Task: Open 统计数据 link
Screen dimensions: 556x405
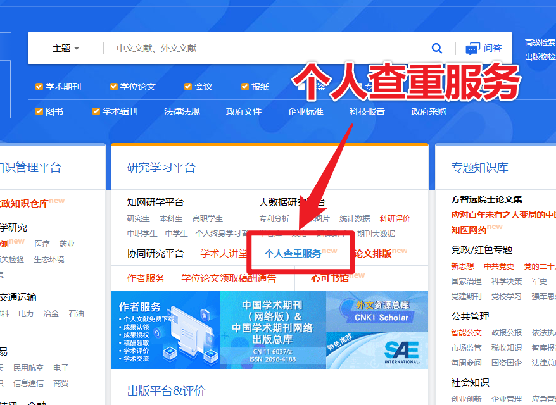Action: (355, 218)
